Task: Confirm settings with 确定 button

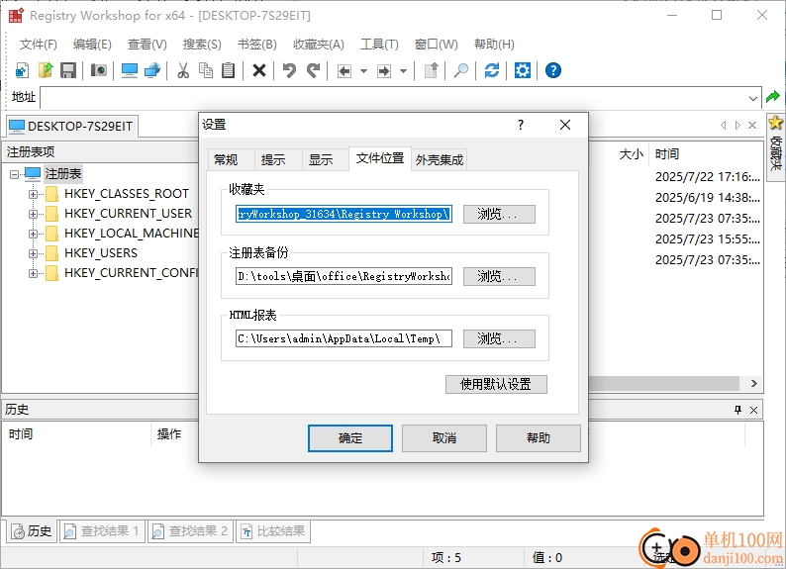Action: [x=349, y=438]
